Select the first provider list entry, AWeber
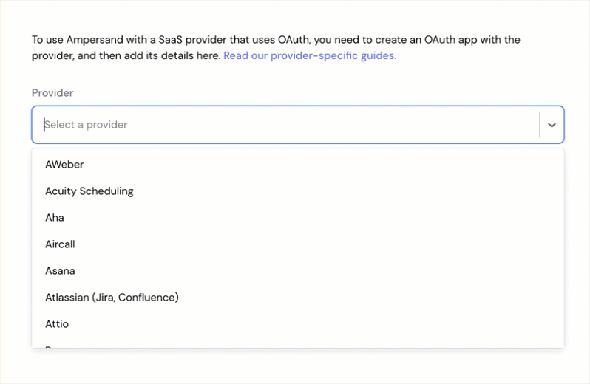Viewport: 590px width, 384px height. 298,165
